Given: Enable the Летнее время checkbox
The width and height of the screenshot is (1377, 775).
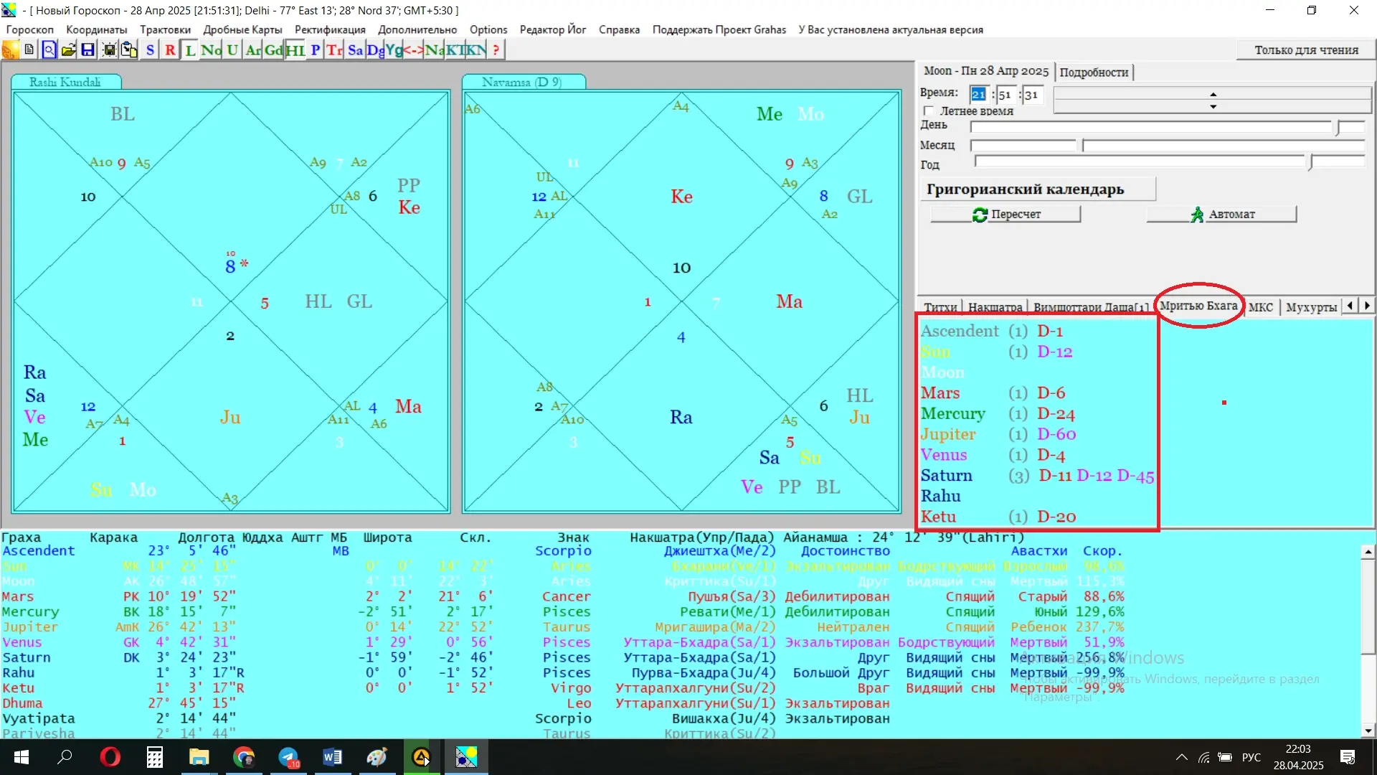Looking at the screenshot, I should point(929,111).
